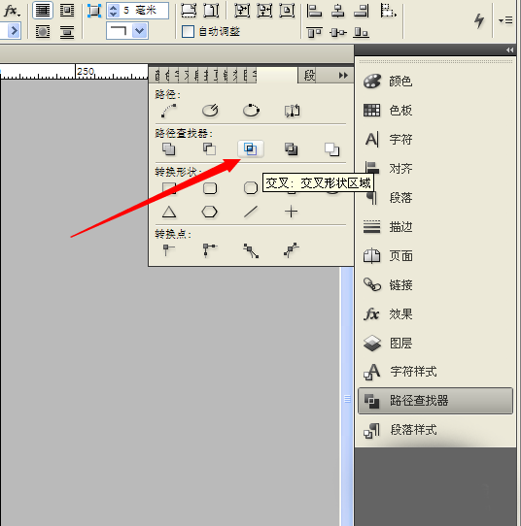521x526 pixels.
Task: Align right edges using toolbar icon
Action: click(362, 11)
